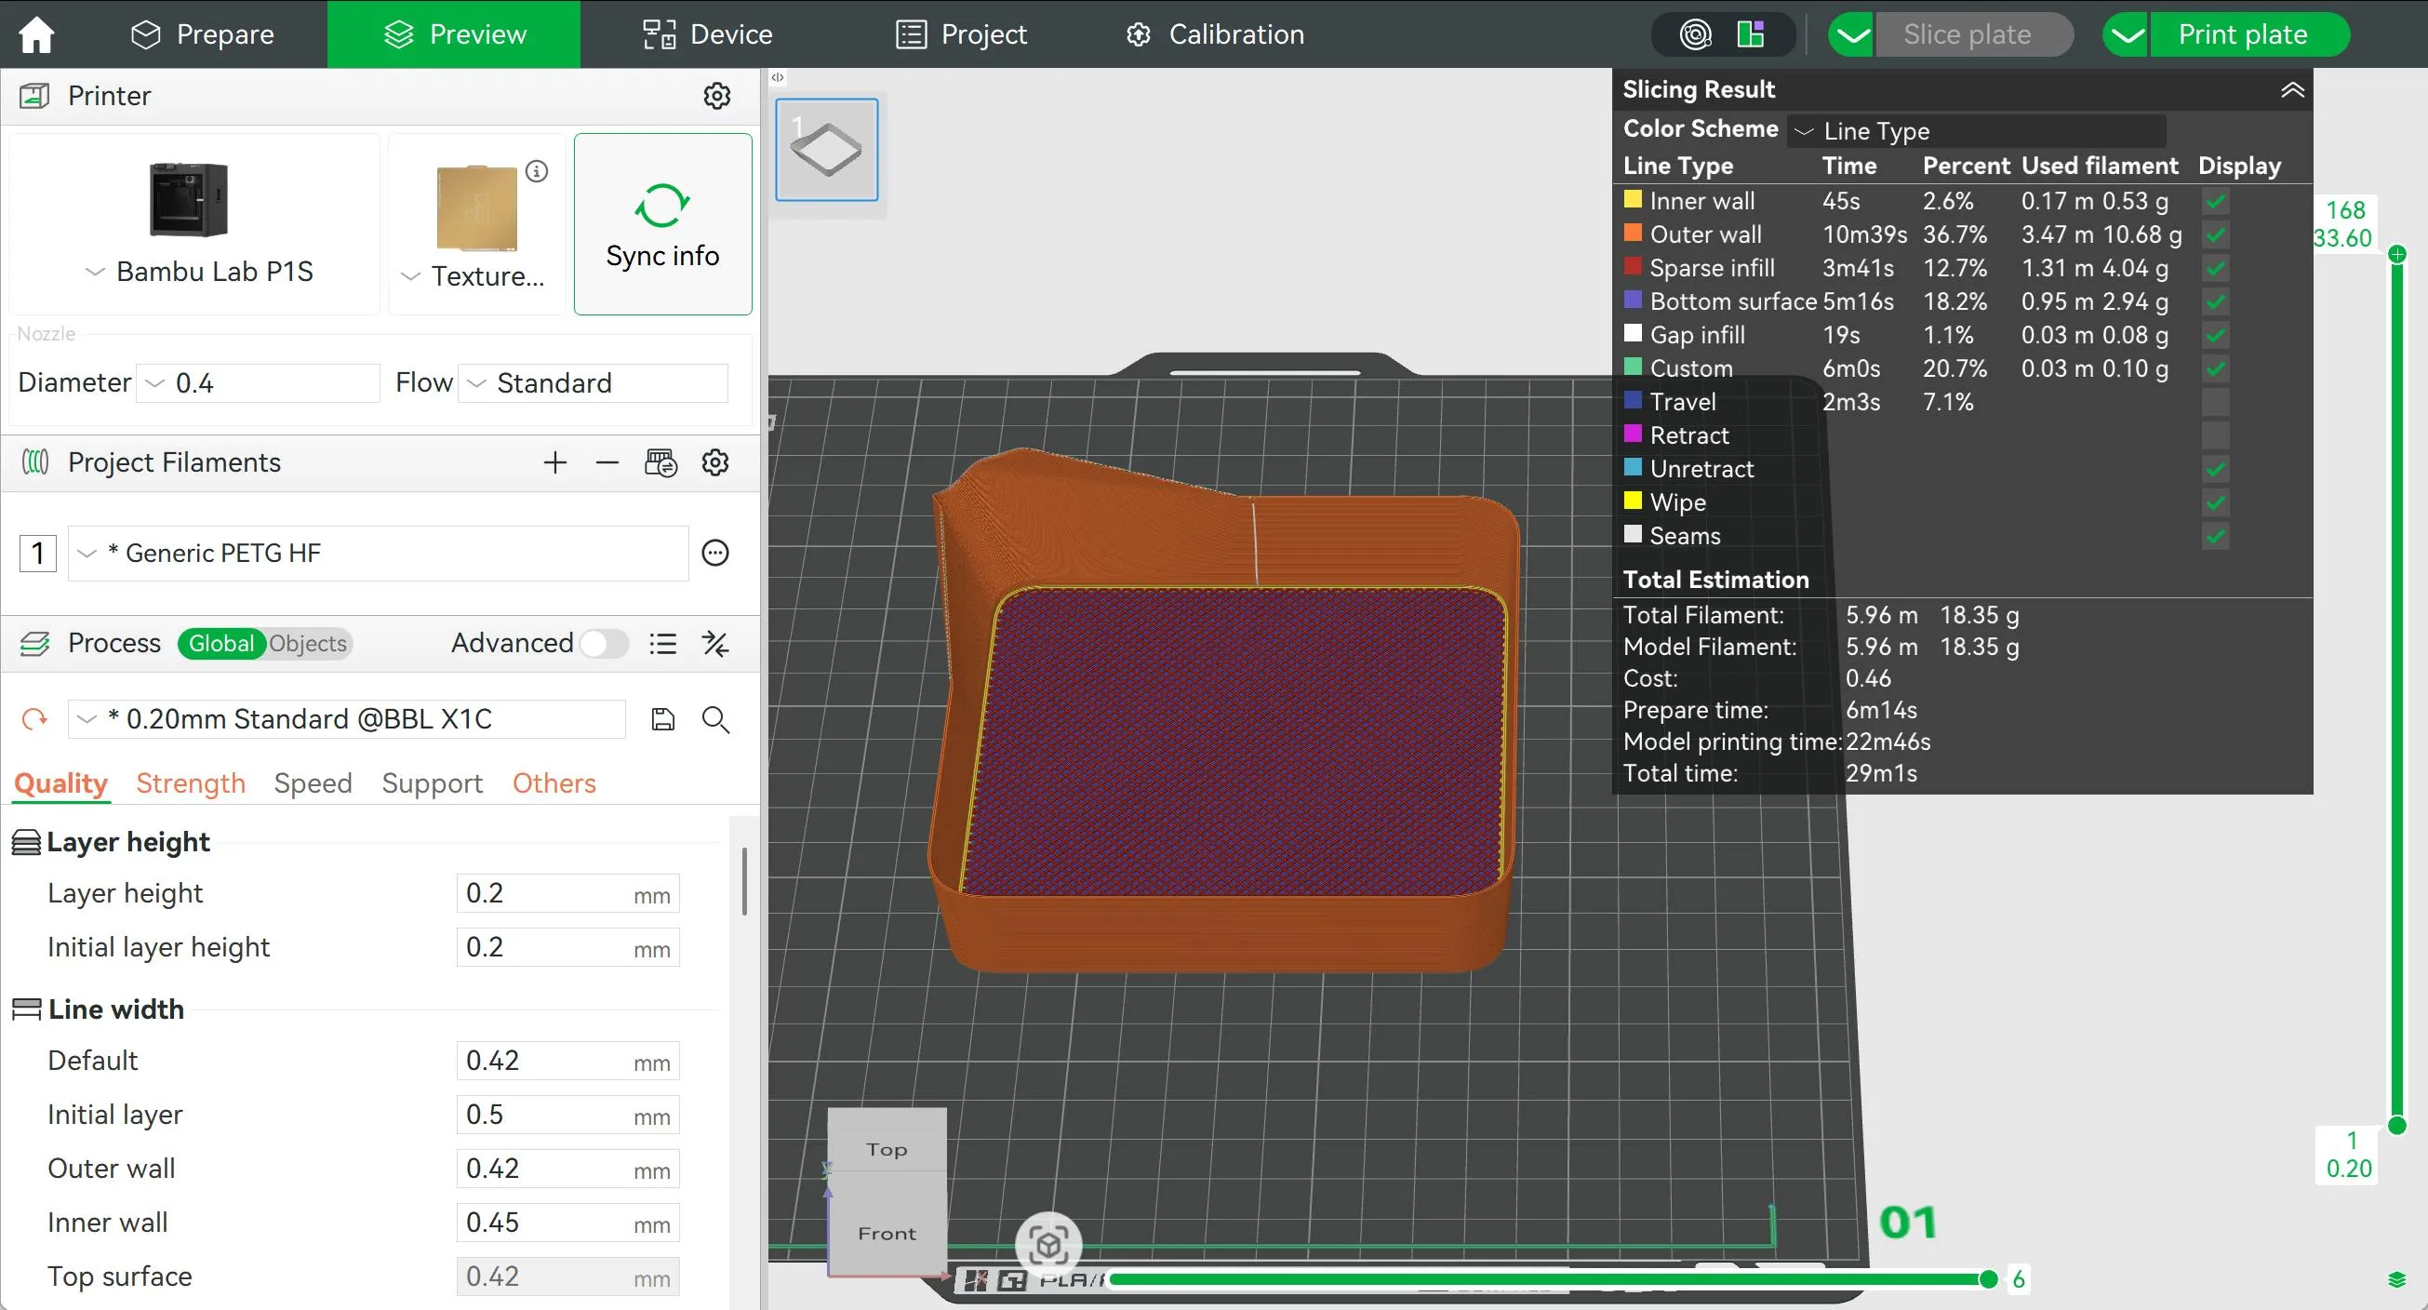Viewport: 2428px width, 1310px height.
Task: Switch to the Device tab
Action: (707, 33)
